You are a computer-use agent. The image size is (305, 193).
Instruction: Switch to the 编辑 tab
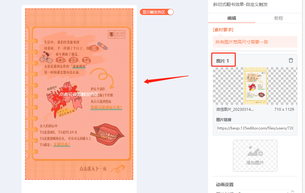pyautogui.click(x=231, y=18)
